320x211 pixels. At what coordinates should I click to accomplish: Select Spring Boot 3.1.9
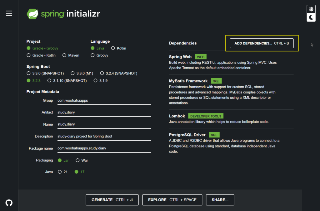point(101,81)
